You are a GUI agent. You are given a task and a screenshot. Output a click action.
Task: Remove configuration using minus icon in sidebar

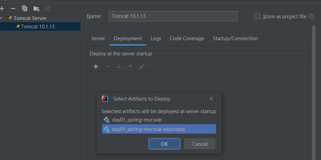coord(13,8)
